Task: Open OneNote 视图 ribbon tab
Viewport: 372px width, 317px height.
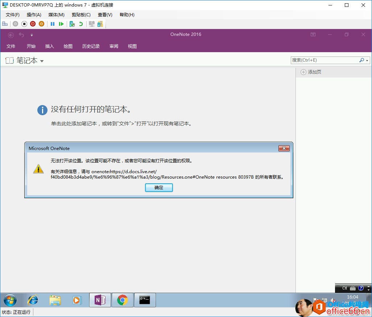Action: tap(132, 46)
